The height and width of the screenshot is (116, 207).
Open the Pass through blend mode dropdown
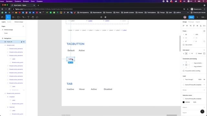click(x=190, y=80)
